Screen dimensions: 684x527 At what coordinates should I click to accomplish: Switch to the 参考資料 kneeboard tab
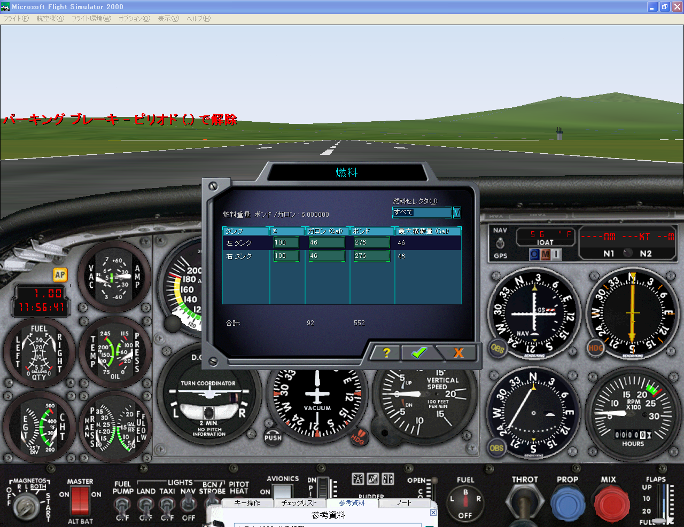352,503
